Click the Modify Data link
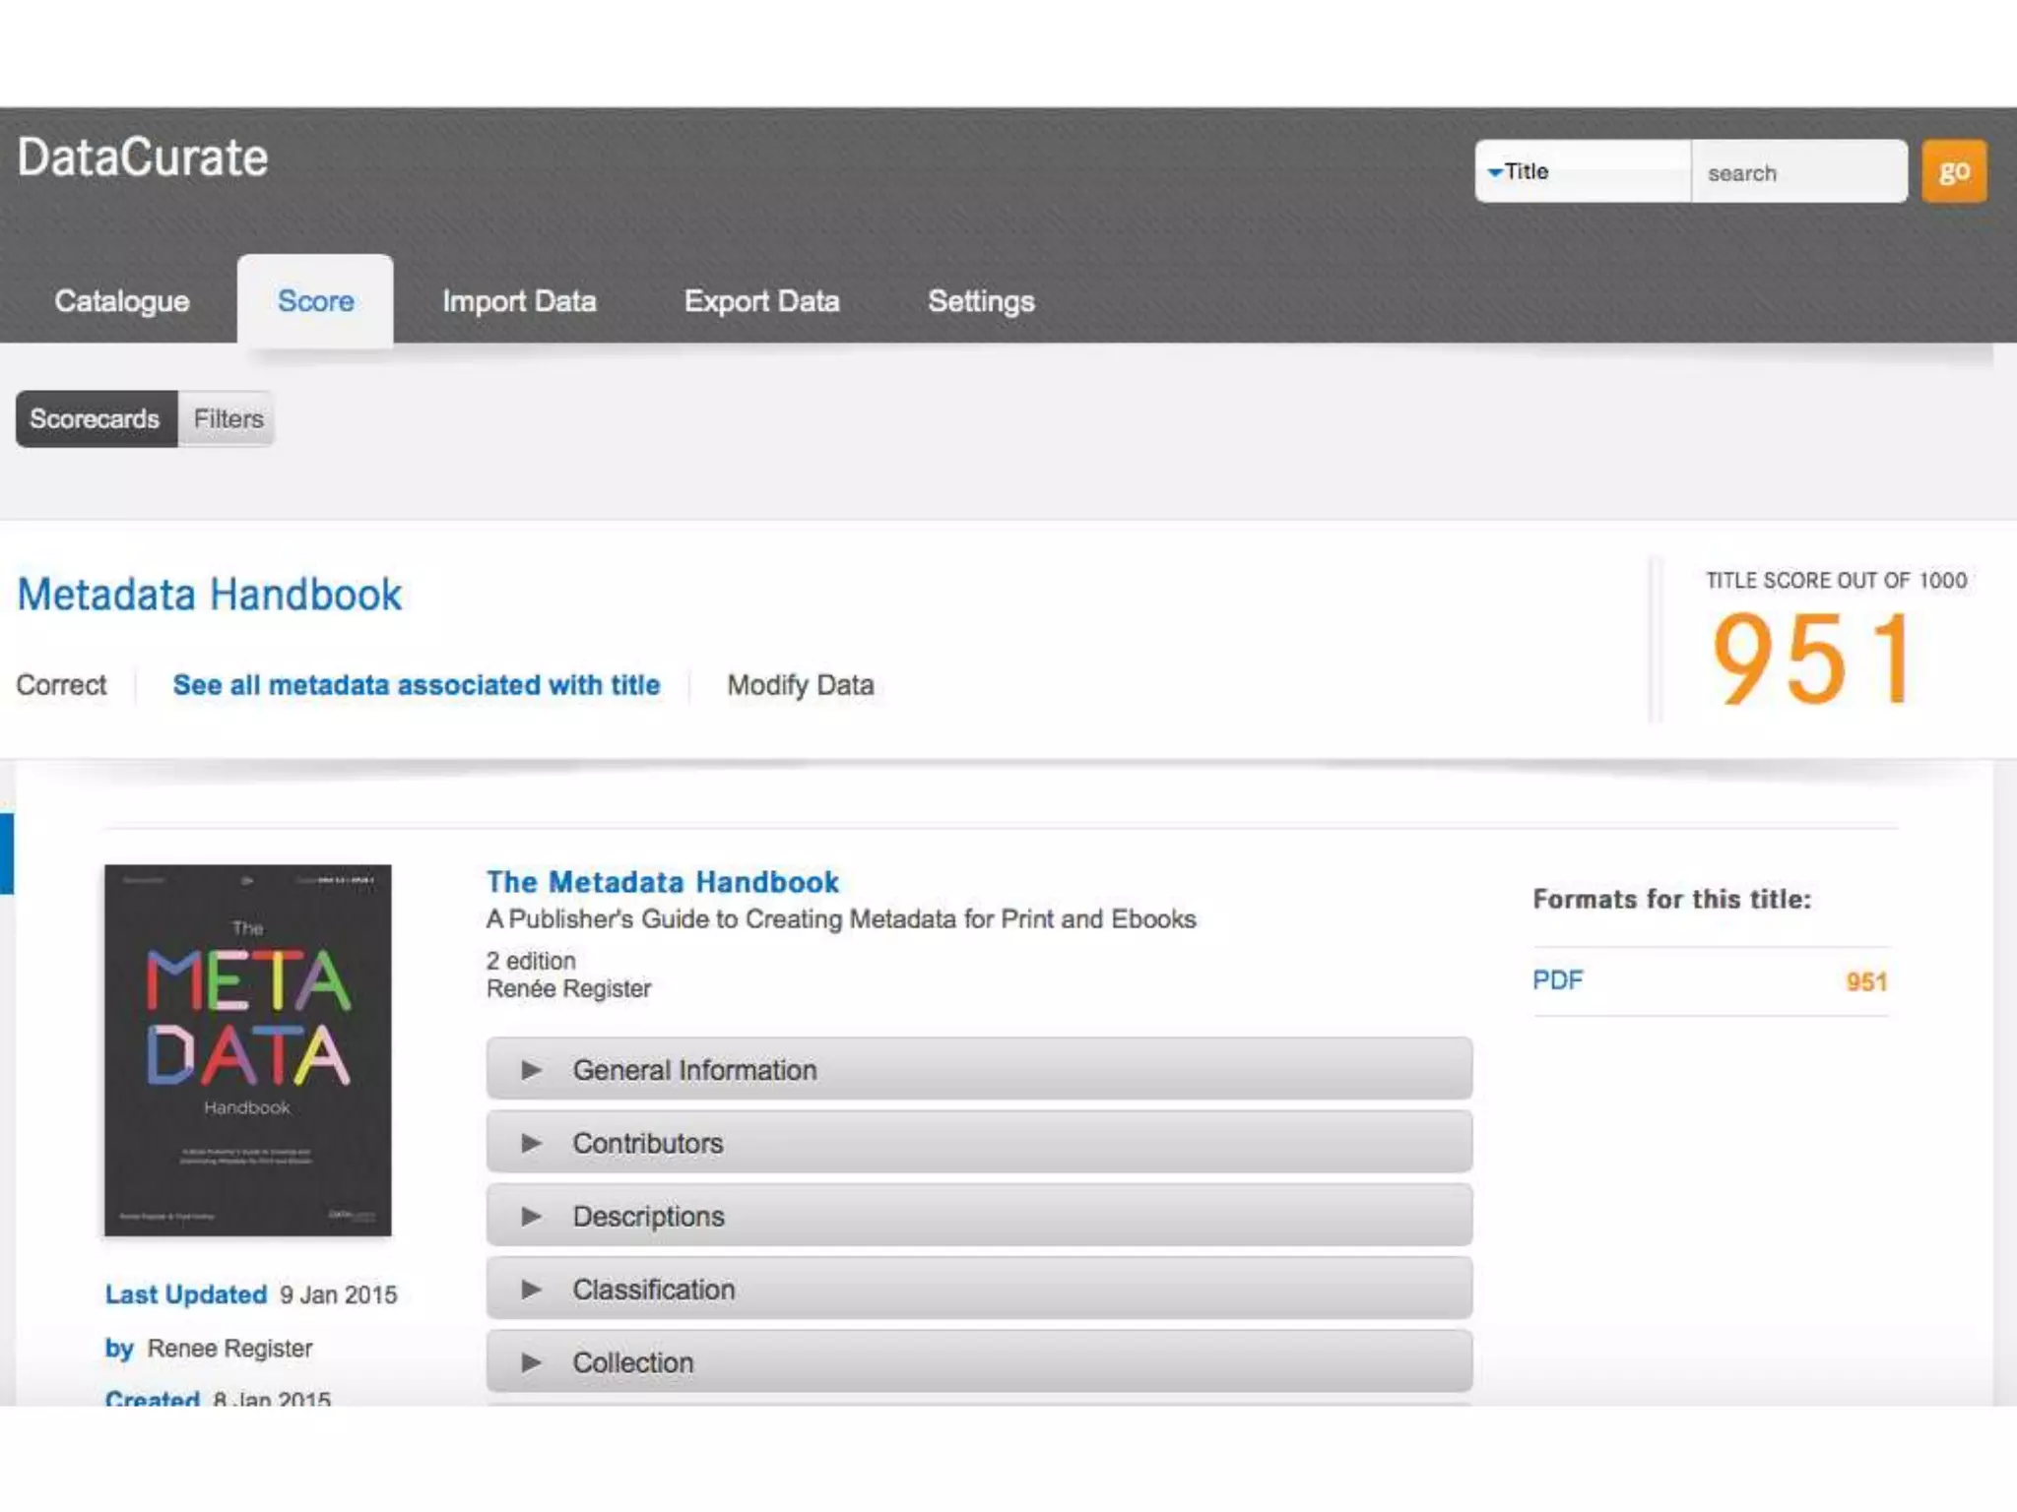 point(800,685)
